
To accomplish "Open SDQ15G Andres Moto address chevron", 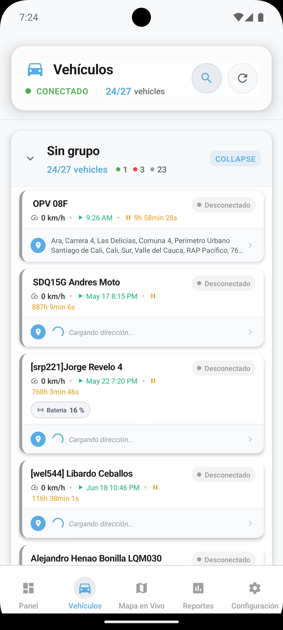I will pyautogui.click(x=250, y=332).
